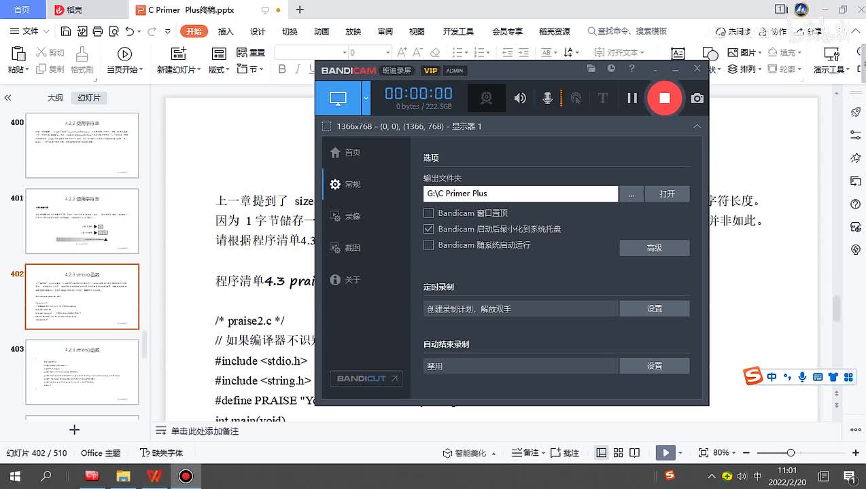Select Bandicam screen recording mode monitor icon

338,98
